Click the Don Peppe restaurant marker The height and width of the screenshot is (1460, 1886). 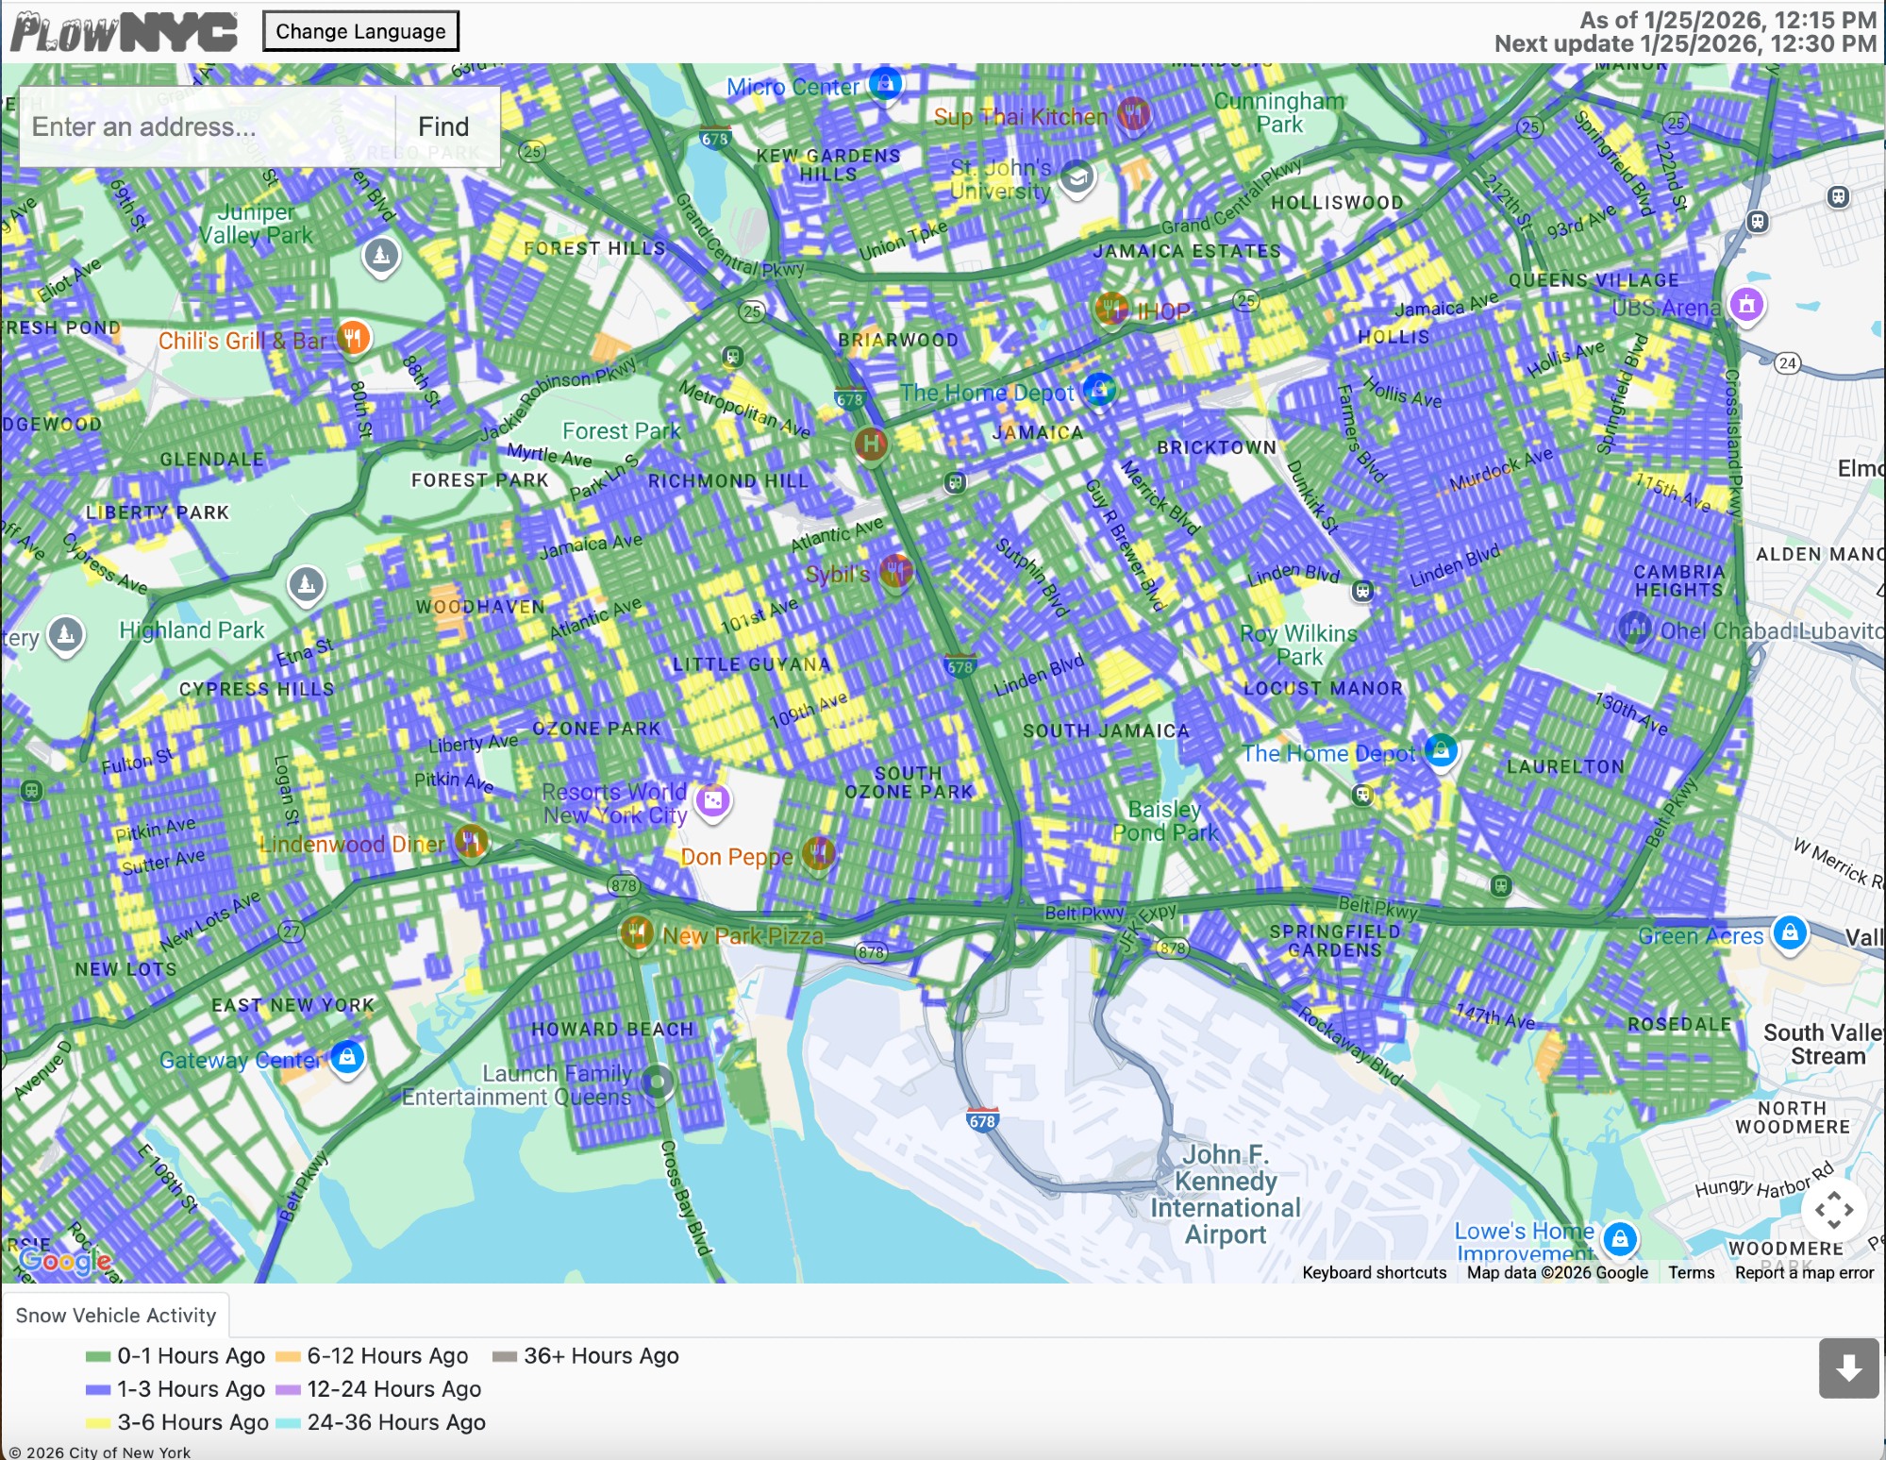pos(818,853)
